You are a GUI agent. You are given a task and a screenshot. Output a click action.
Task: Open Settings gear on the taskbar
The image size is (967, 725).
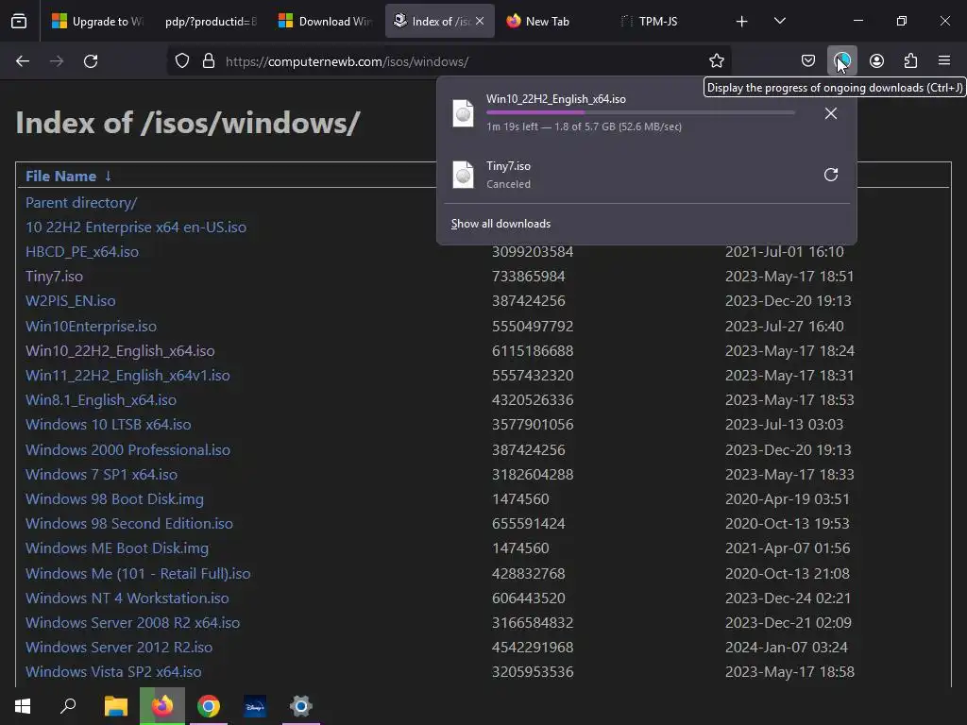tap(301, 706)
